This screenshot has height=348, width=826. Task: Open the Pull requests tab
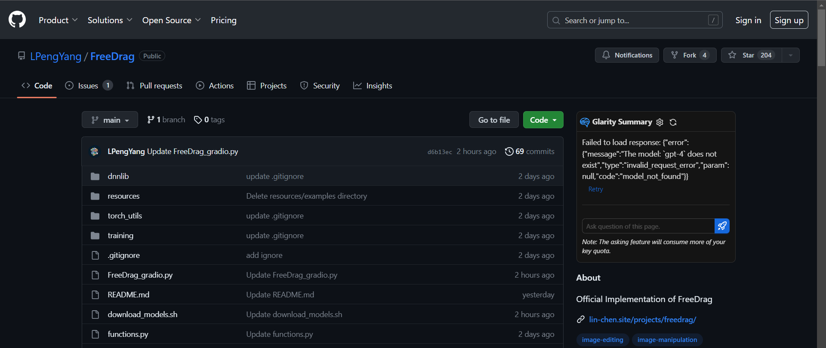coord(154,86)
